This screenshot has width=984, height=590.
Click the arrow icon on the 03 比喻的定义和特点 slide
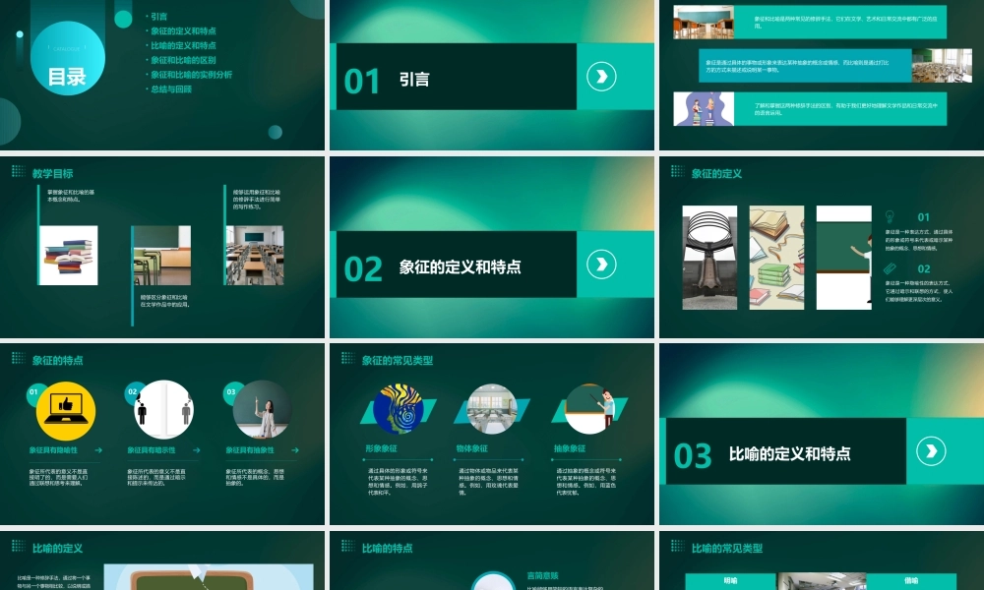click(931, 451)
